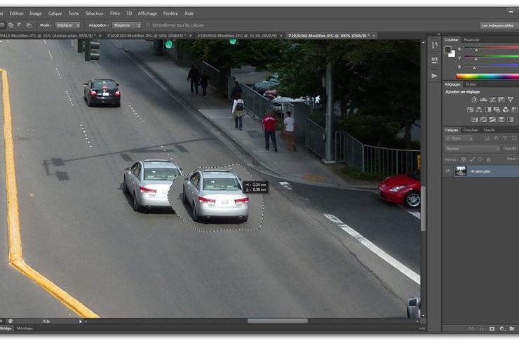
Task: Open the Montage tab at bottom
Action: [x=25, y=329]
